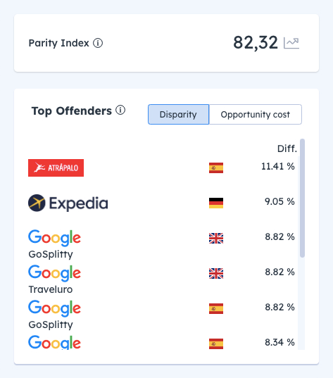Click the 9.05 % Expedia difference

click(x=279, y=201)
